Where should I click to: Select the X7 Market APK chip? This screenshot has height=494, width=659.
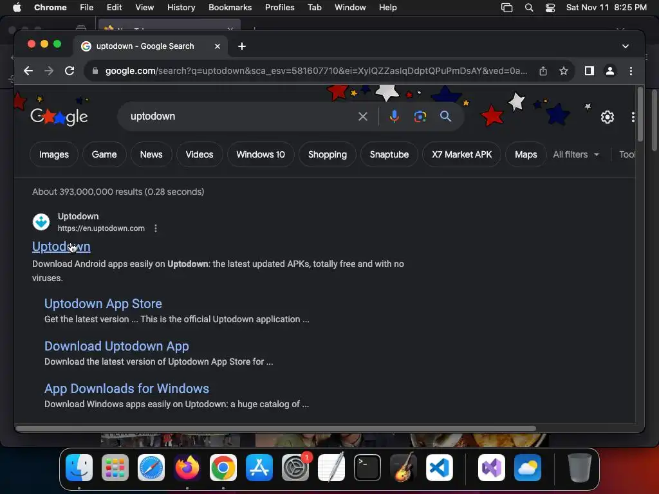[461, 154]
